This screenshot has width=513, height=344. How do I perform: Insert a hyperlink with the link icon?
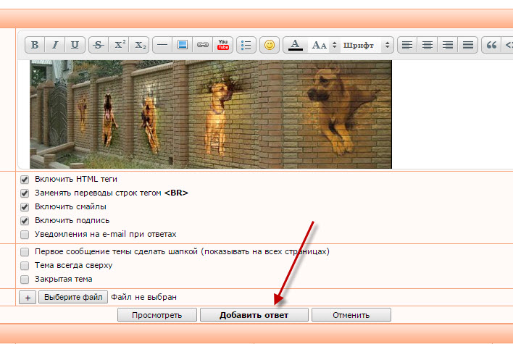click(203, 45)
